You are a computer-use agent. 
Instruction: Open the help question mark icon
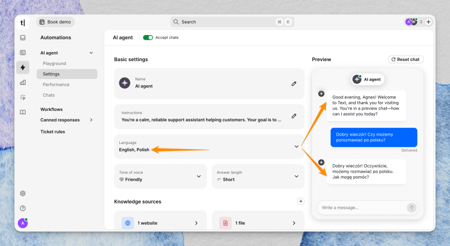click(x=22, y=208)
